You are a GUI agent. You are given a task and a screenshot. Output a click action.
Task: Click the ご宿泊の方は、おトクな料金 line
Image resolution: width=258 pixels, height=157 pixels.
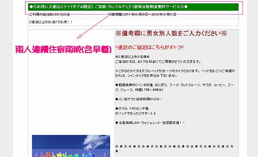point(158,62)
